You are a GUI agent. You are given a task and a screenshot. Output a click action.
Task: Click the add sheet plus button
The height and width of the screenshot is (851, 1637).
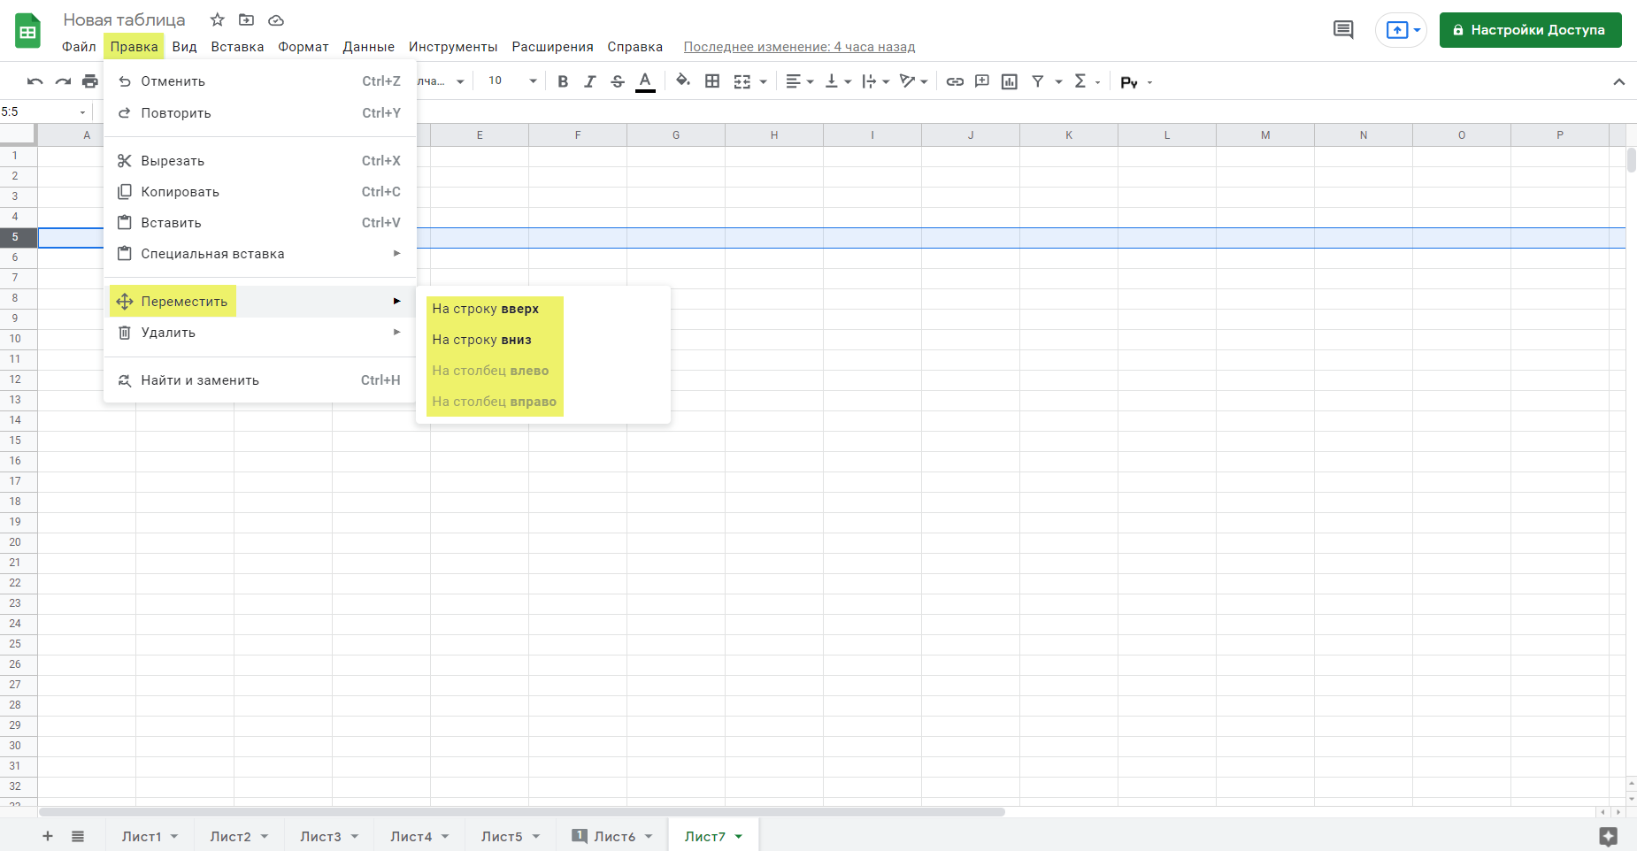tap(48, 836)
